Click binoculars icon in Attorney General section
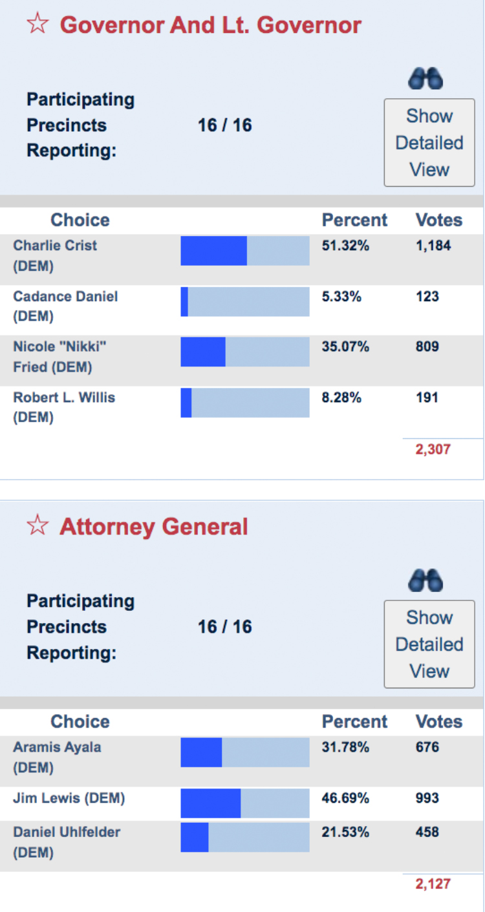The image size is (485, 912). point(426,580)
